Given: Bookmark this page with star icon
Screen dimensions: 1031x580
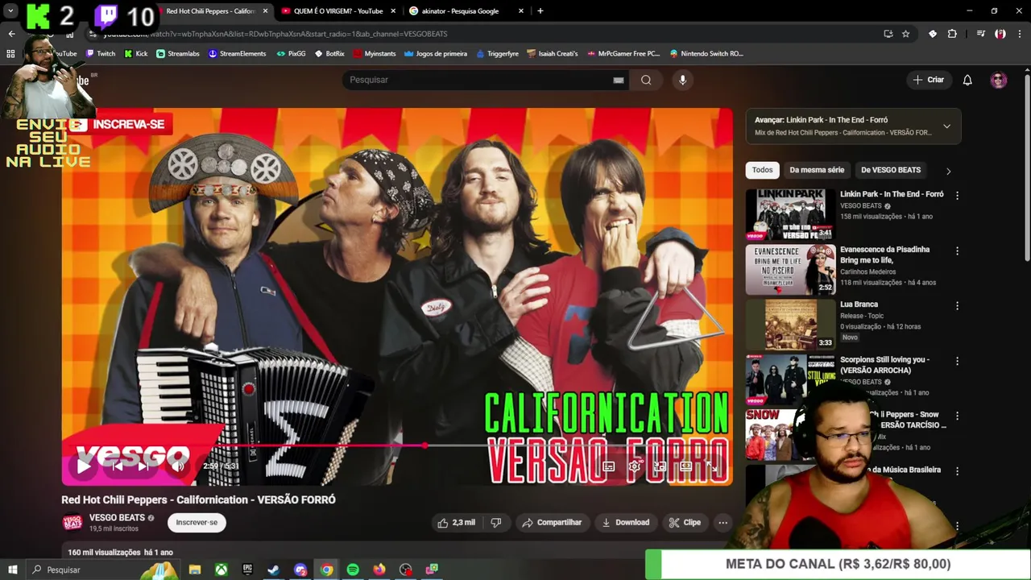Looking at the screenshot, I should coord(906,34).
